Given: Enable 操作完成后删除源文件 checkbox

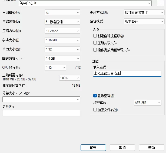Looking at the screenshot, I should click(95, 50).
